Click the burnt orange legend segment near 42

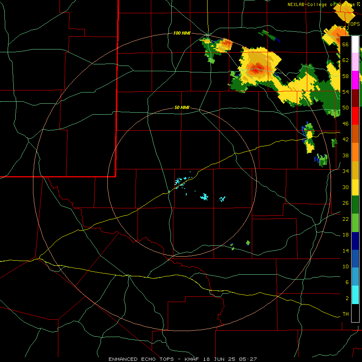(x=355, y=134)
